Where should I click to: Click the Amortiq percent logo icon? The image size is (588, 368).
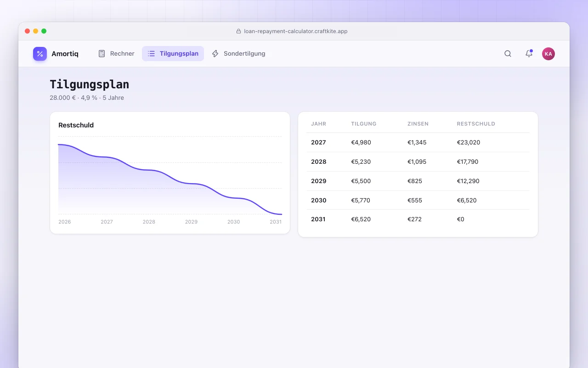(x=40, y=54)
